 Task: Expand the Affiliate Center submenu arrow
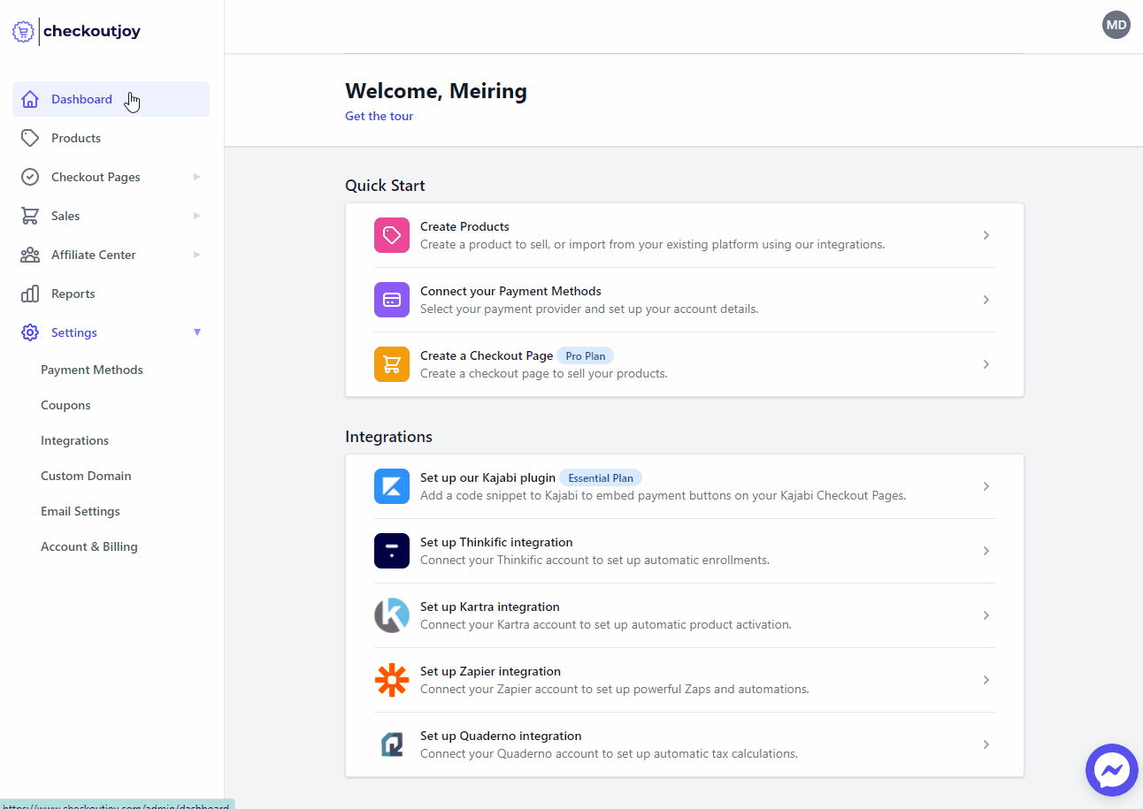point(197,255)
